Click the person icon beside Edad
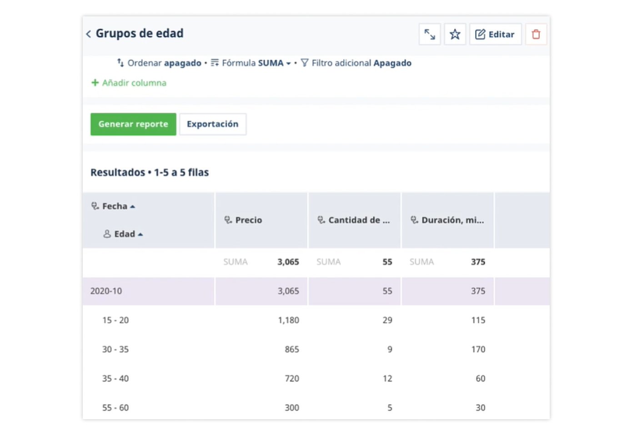Viewport: 632px width, 436px height. coord(107,234)
